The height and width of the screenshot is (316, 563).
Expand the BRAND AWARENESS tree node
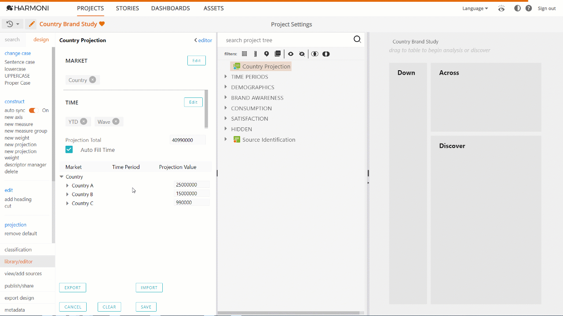pos(226,97)
